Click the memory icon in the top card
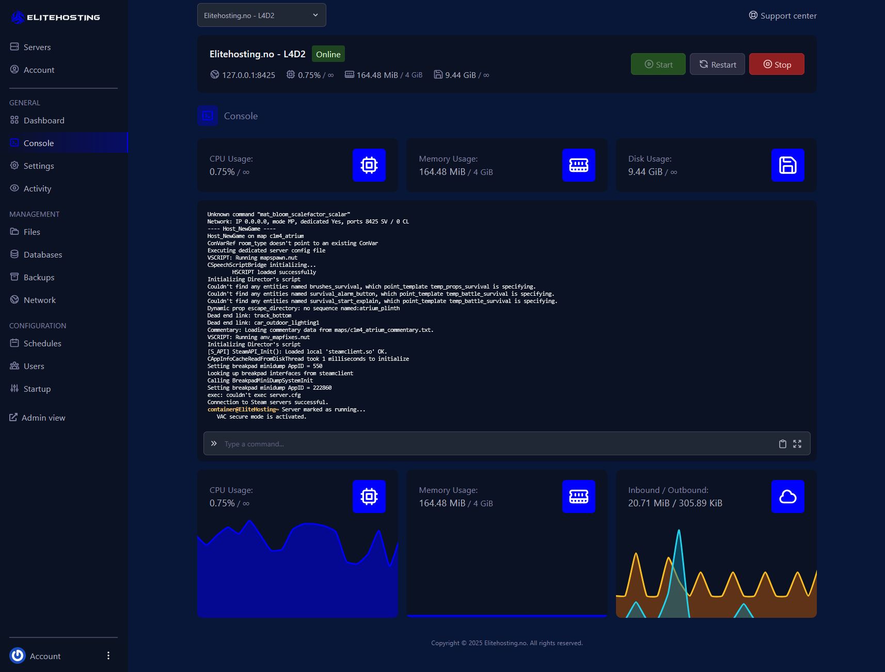Screen dimensions: 885x672 [x=579, y=165]
